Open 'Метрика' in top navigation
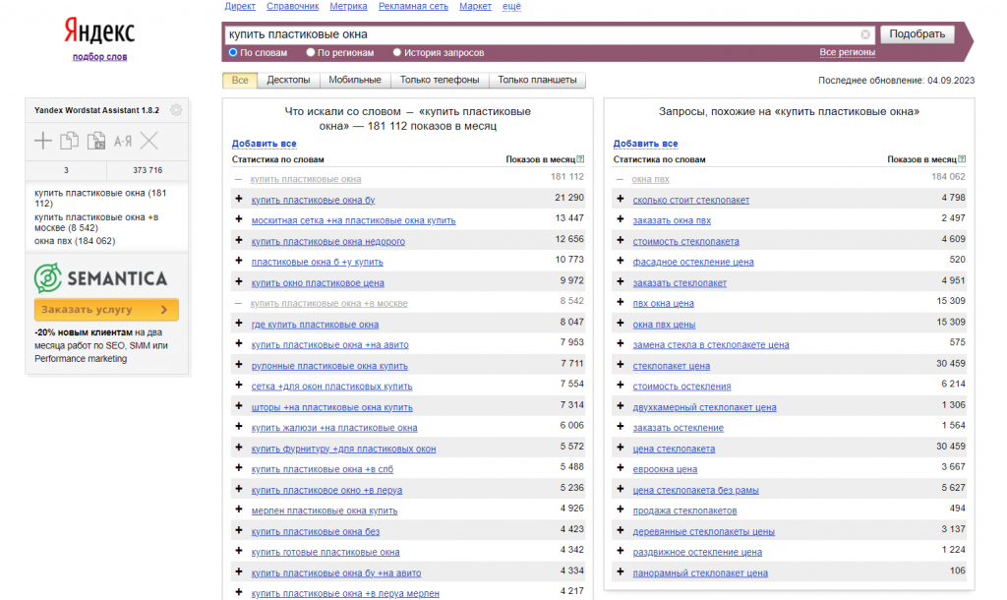1007x600 pixels. 348,6
